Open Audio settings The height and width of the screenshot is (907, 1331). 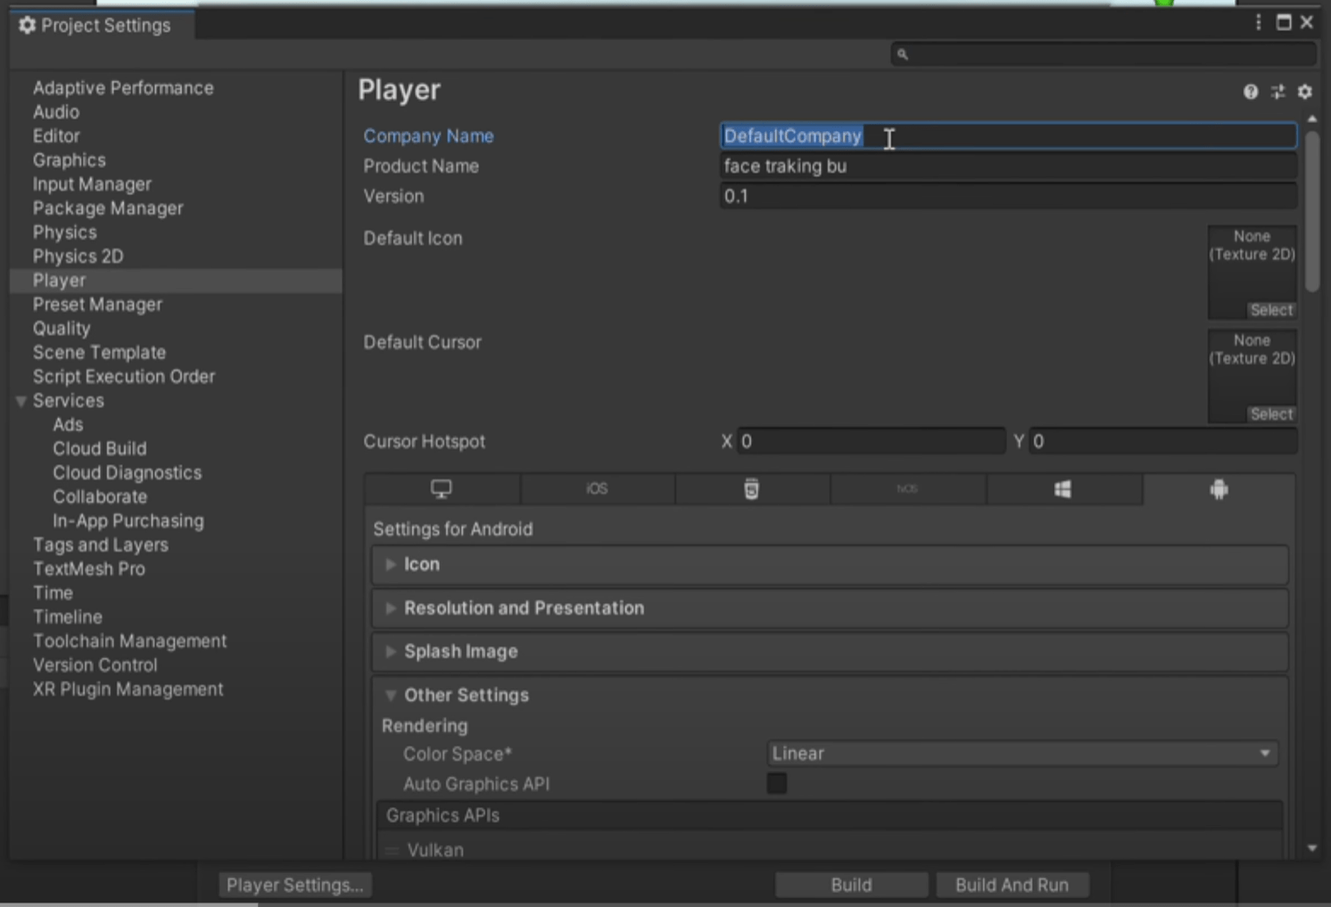[56, 112]
